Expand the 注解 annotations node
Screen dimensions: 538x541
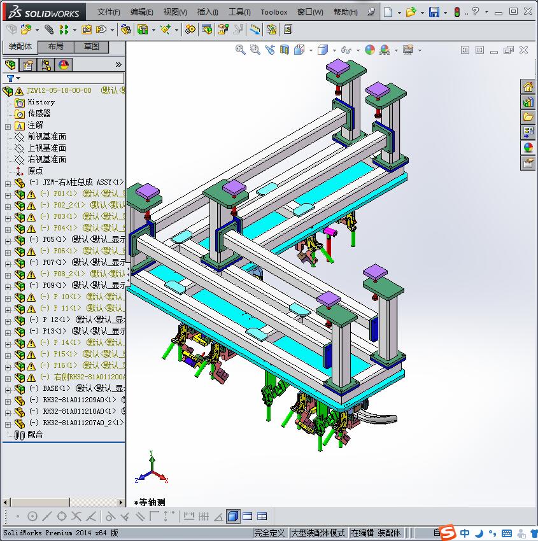pyautogui.click(x=8, y=127)
